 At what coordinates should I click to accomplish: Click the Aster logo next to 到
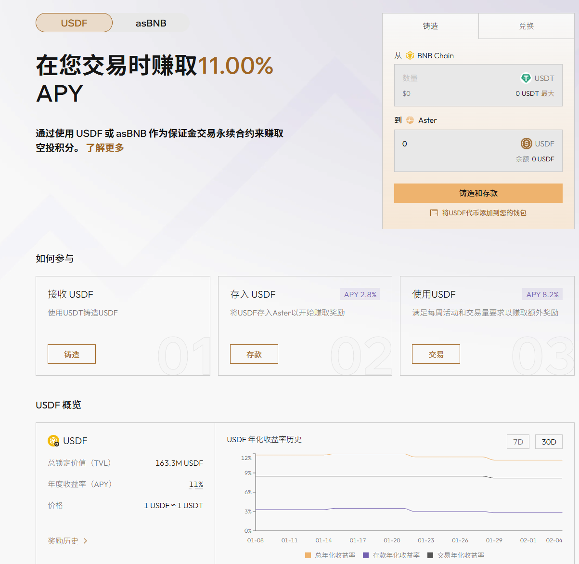410,120
